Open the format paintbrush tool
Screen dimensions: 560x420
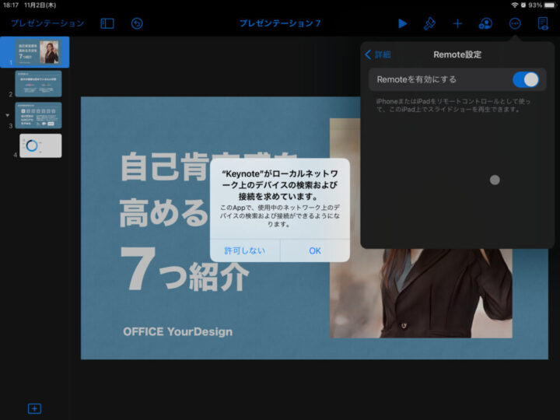point(429,23)
